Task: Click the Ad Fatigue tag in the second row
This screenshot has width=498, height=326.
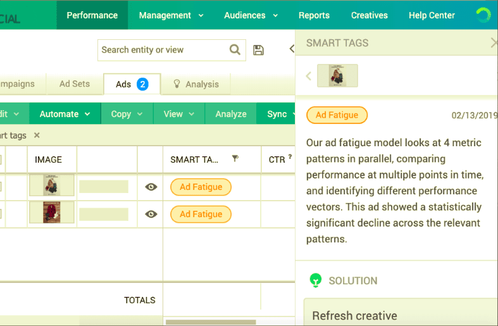Action: click(201, 214)
